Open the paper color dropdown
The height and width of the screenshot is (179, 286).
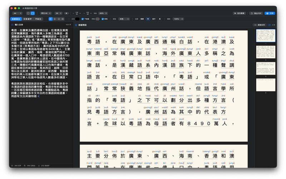pos(124,19)
